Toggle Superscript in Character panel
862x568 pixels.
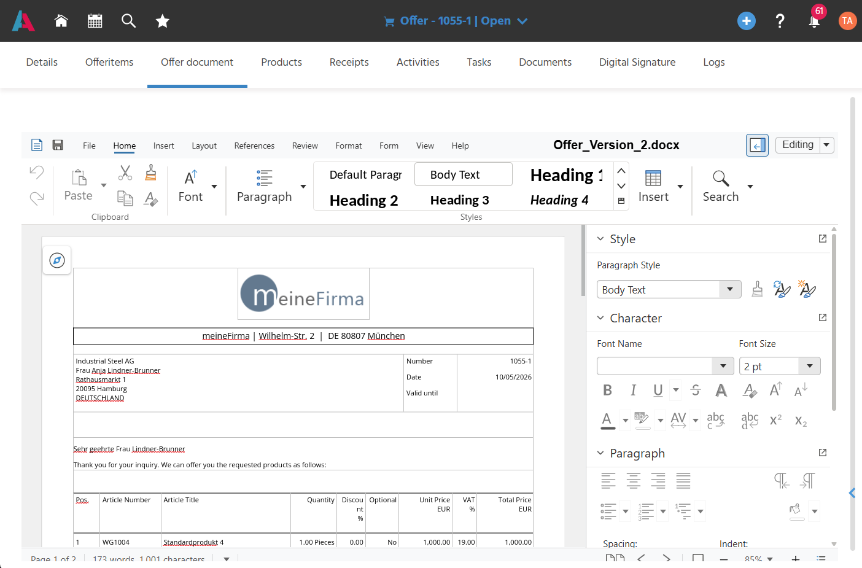point(775,420)
